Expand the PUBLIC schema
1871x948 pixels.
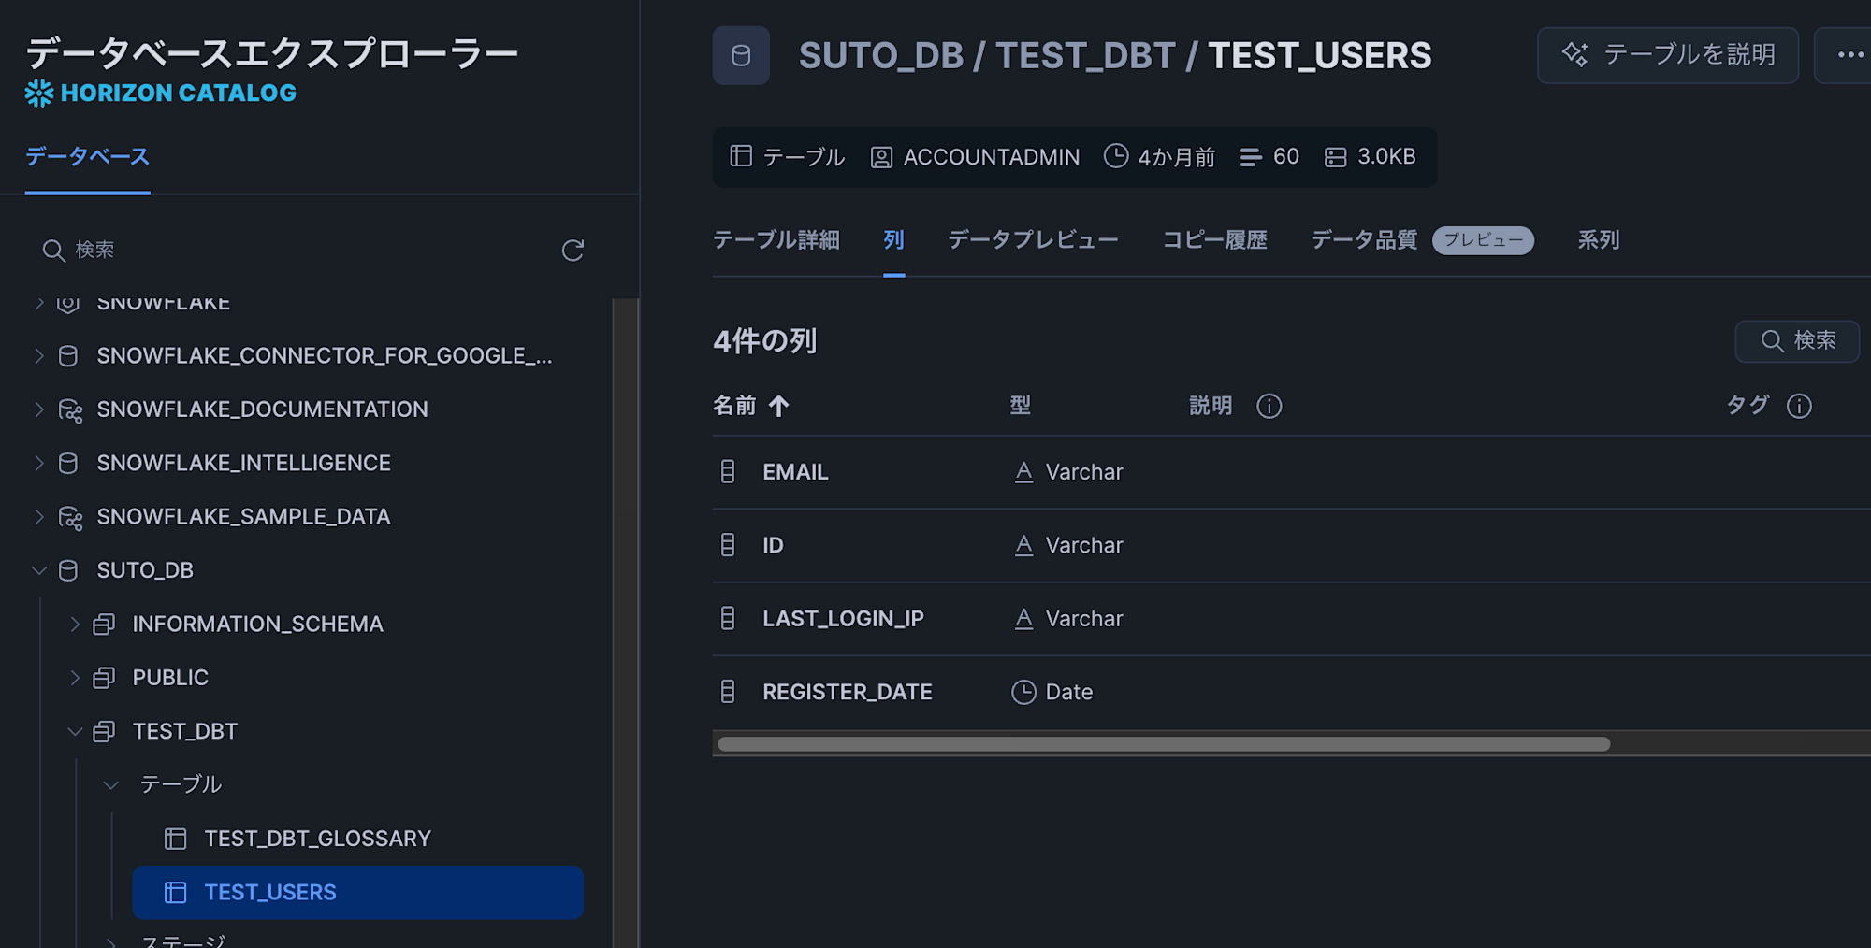[75, 677]
